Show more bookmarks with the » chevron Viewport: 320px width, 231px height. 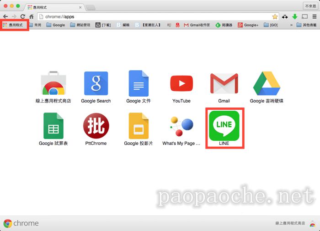pos(291,25)
